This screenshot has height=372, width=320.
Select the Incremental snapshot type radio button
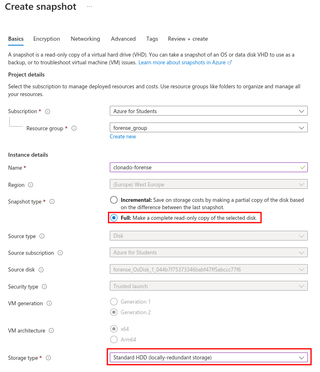[114, 200]
